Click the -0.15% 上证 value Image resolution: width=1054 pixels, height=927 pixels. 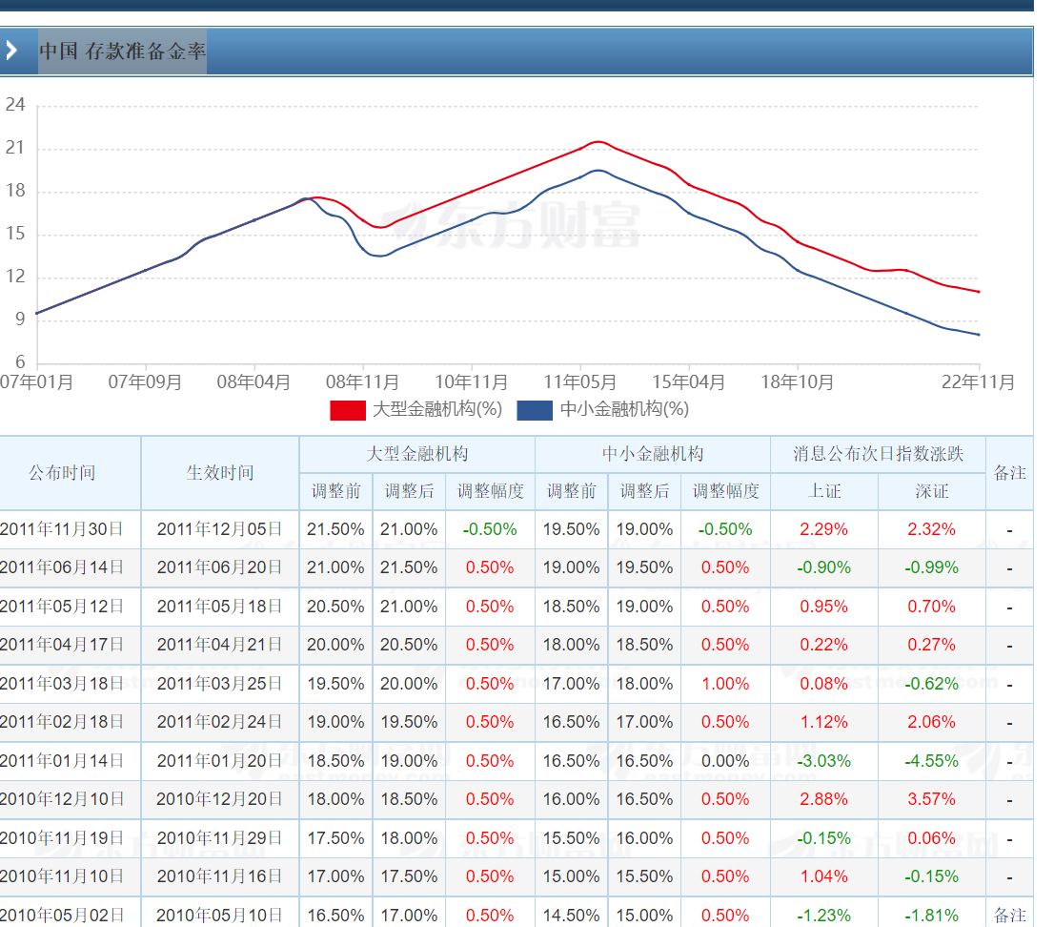824,839
